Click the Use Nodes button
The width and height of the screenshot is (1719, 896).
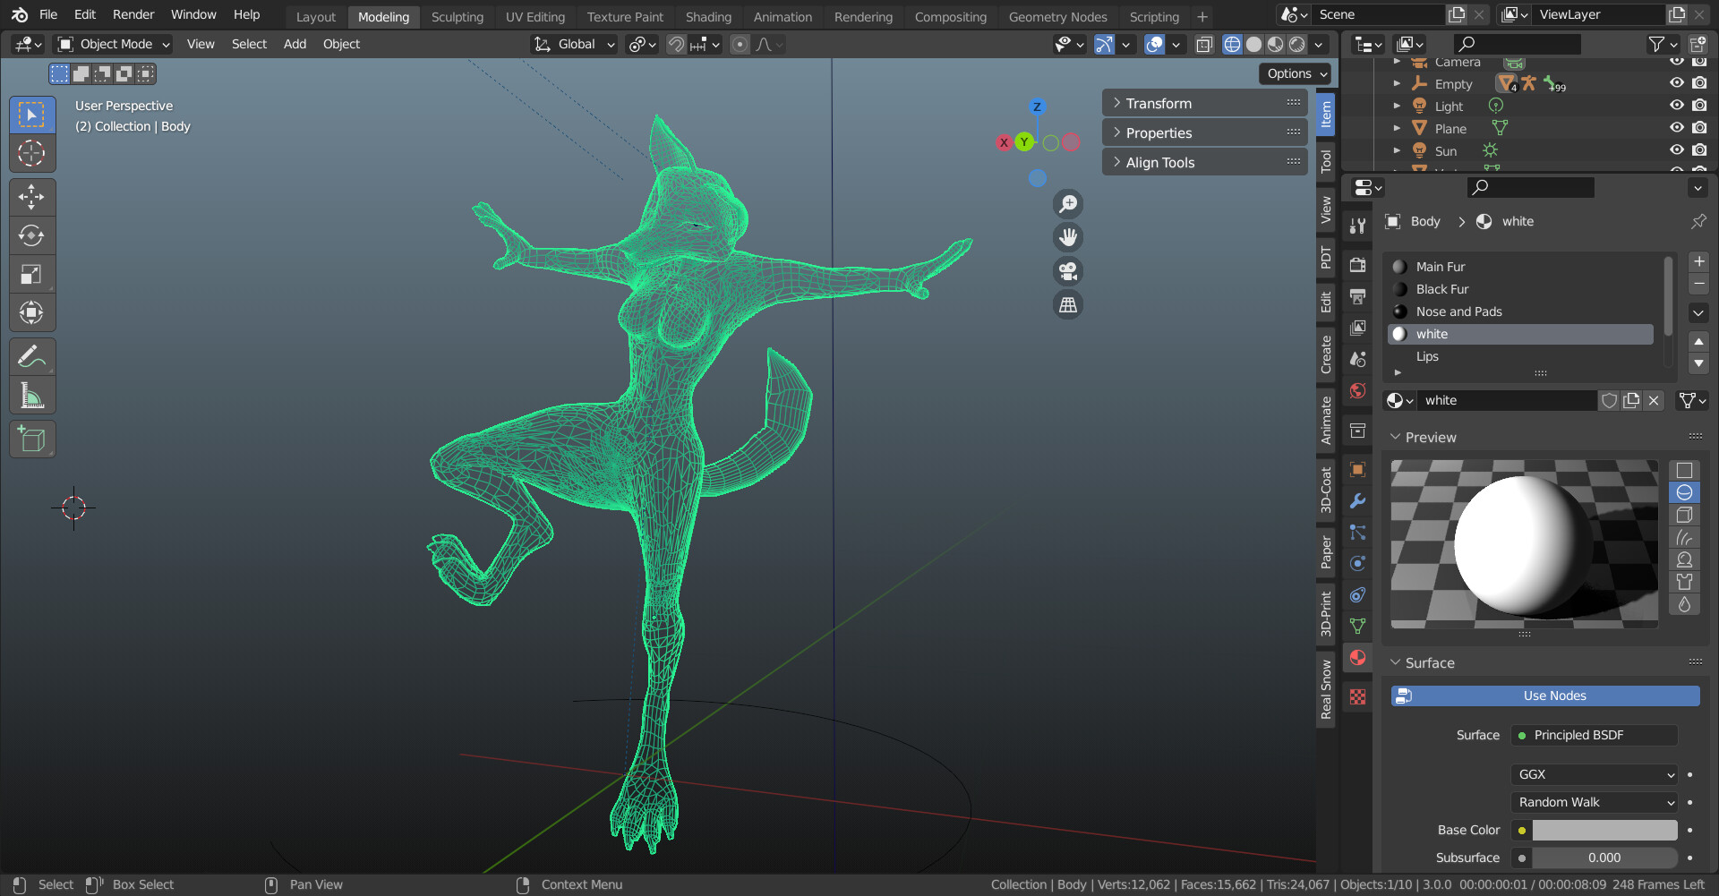pyautogui.click(x=1544, y=695)
